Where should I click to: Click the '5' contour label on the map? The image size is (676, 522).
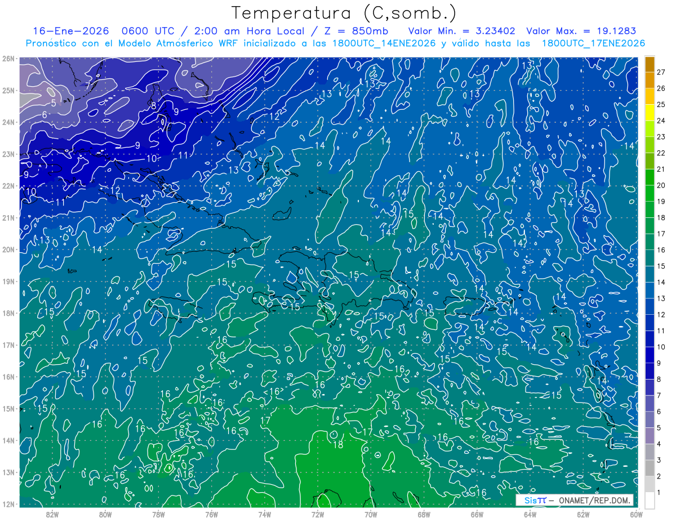pyautogui.click(x=54, y=103)
